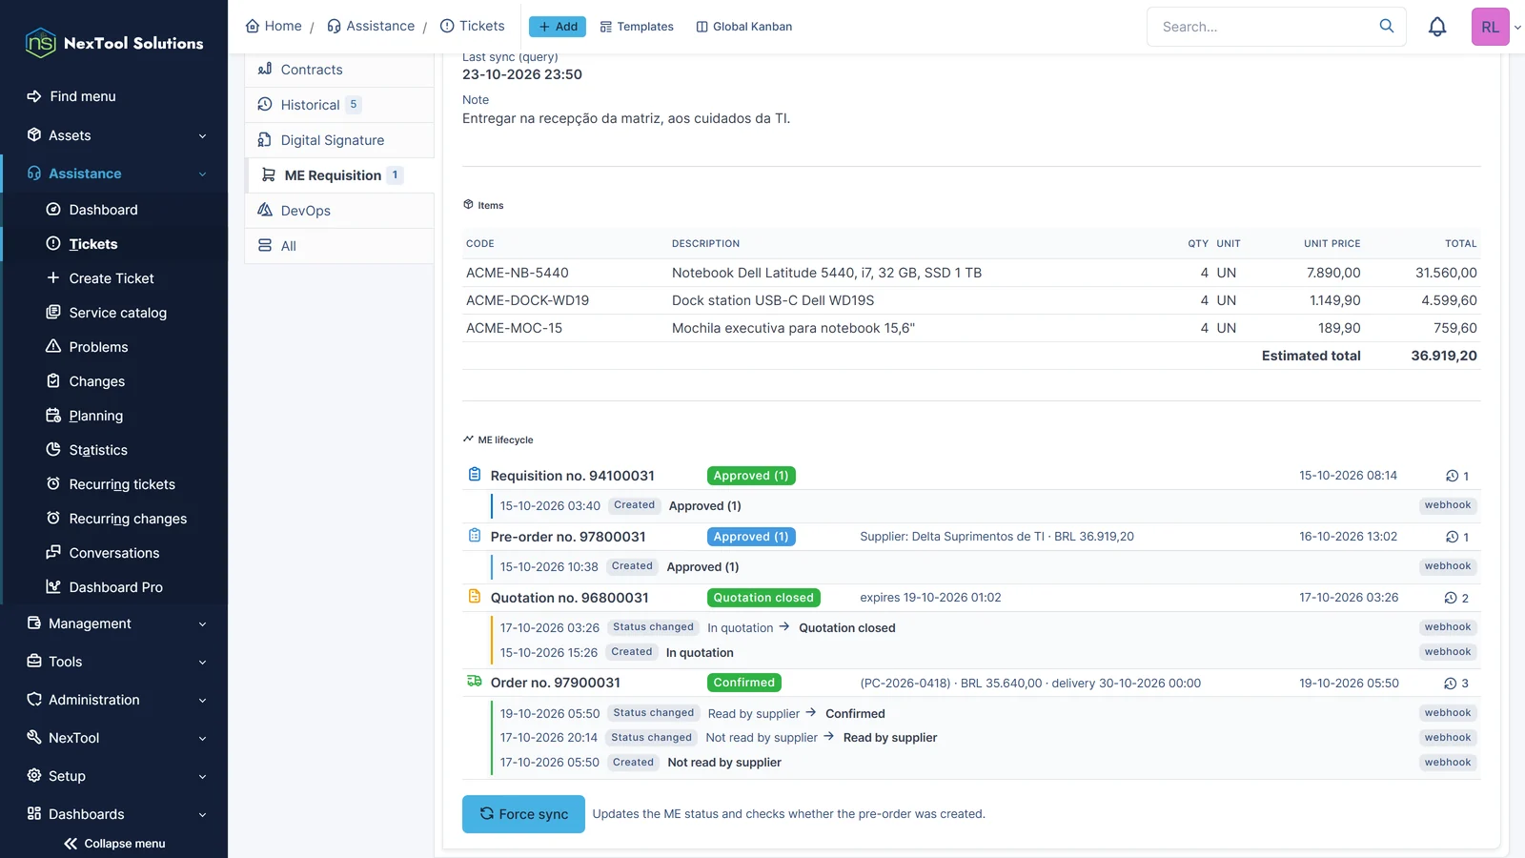This screenshot has height=858, width=1525.
Task: Click the Quotation no. 96800031 document icon
Action: coord(475,597)
